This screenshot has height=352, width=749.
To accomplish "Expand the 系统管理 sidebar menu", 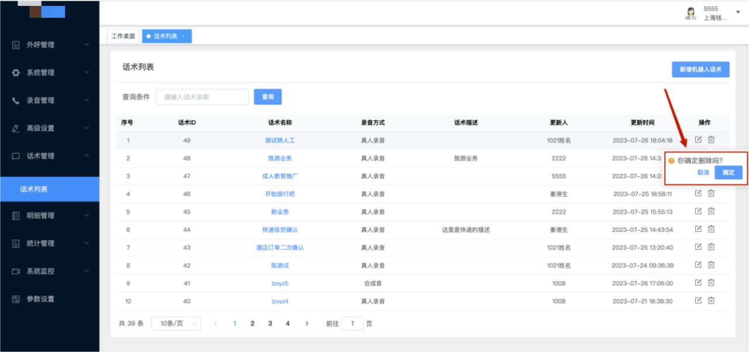I will click(50, 73).
